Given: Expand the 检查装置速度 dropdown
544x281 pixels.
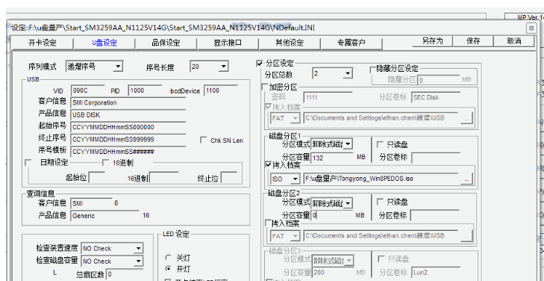Looking at the screenshot, I should [x=139, y=249].
